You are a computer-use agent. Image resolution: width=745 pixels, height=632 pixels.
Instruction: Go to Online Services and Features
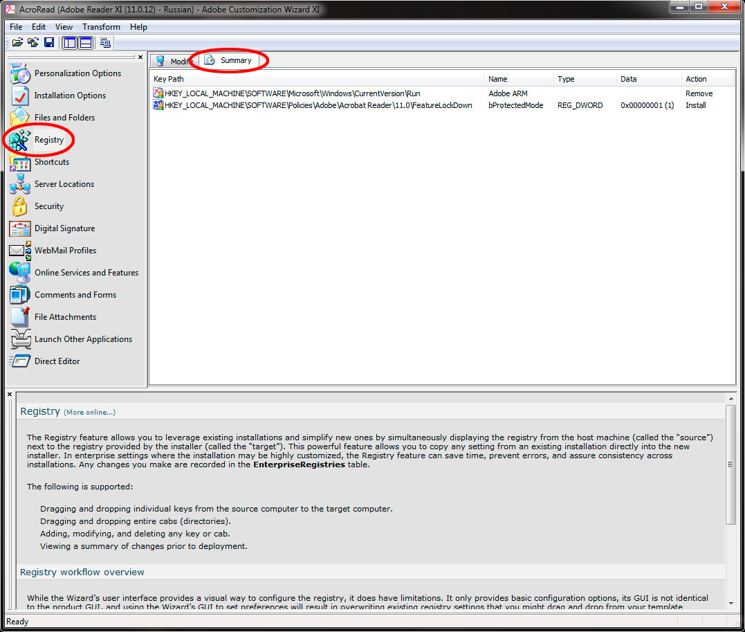pyautogui.click(x=74, y=273)
